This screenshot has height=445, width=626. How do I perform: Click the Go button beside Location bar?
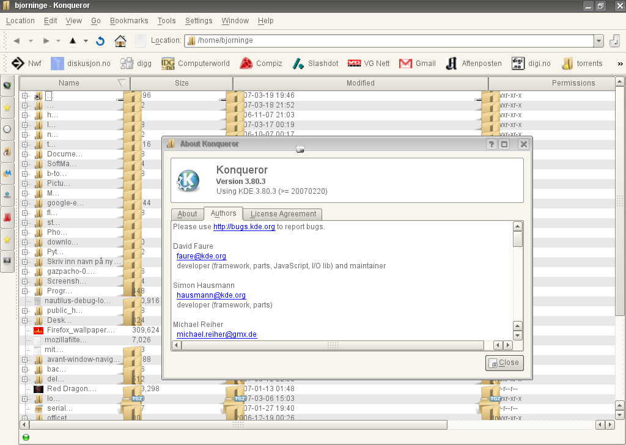(615, 41)
